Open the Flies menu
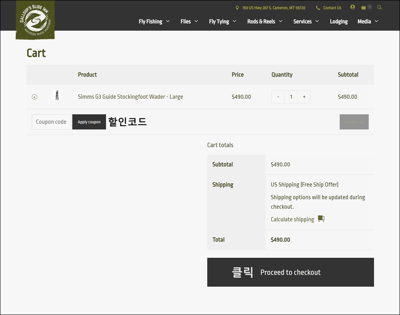400x315 pixels. pos(185,21)
